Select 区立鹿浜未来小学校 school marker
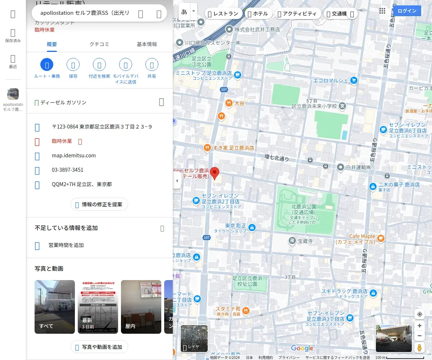 (342, 106)
